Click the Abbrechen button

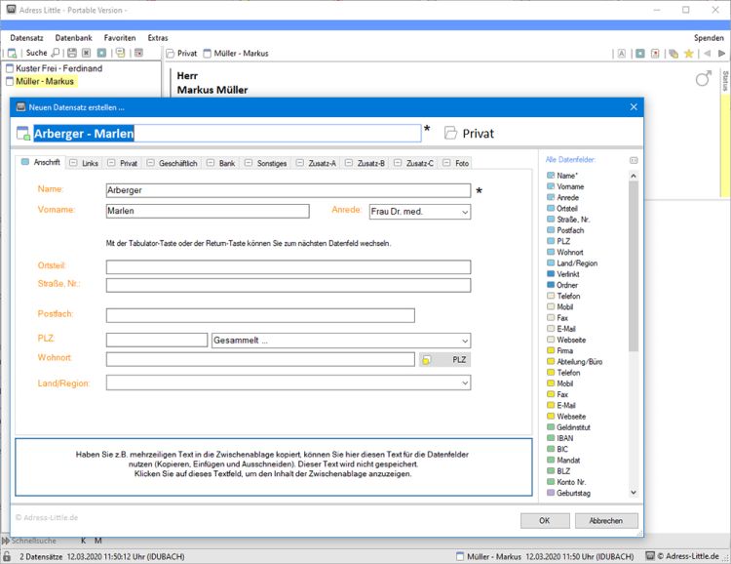pos(606,520)
